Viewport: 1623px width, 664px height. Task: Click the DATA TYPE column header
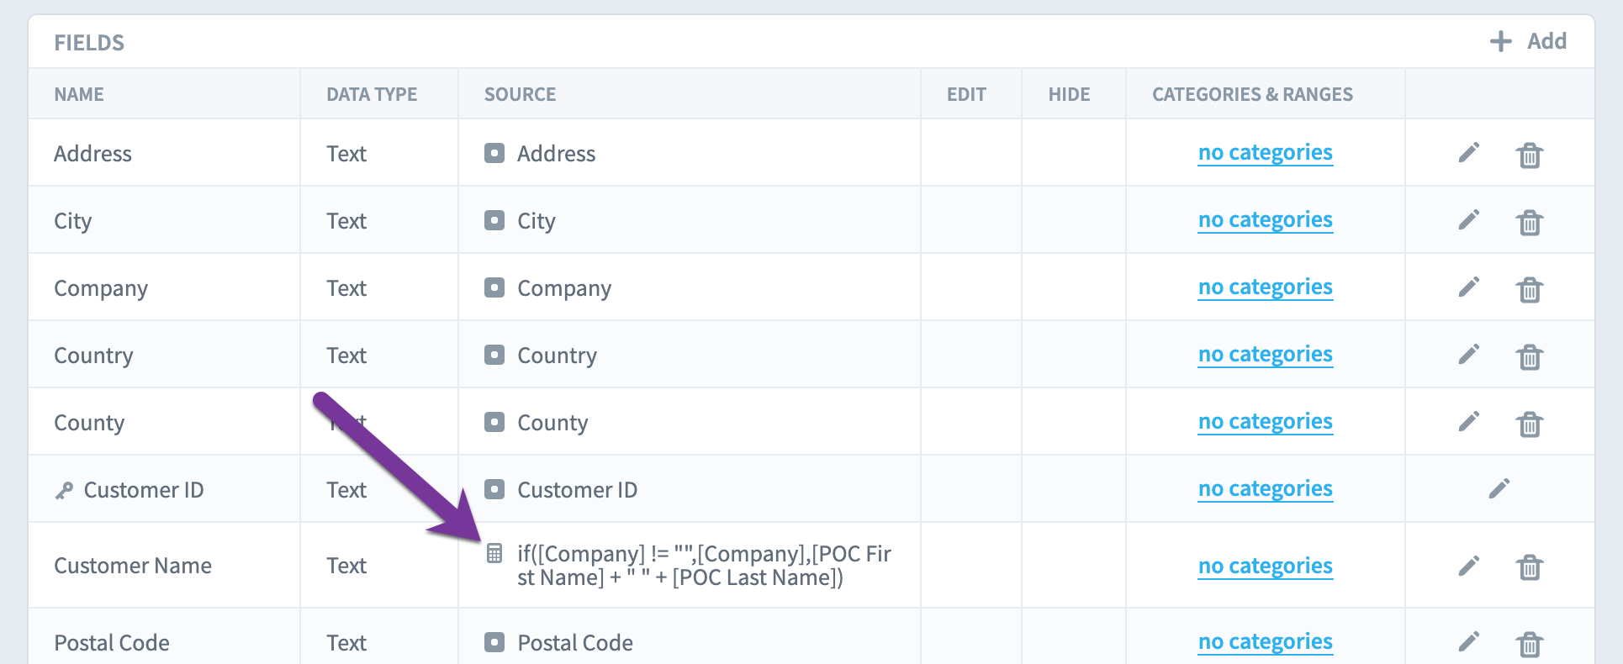(x=372, y=94)
